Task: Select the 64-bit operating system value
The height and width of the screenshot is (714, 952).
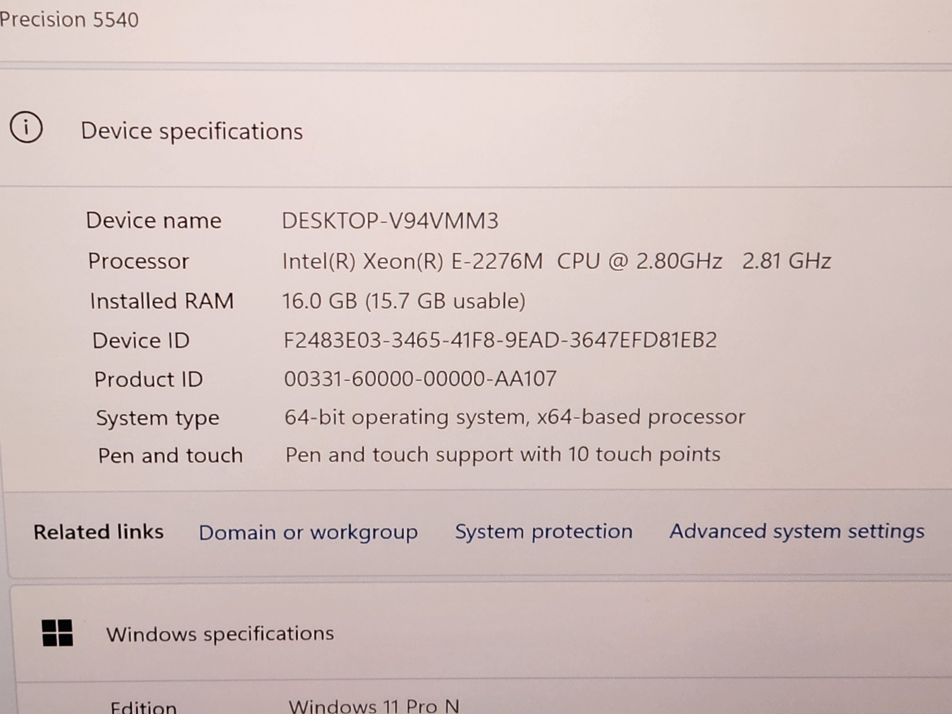Action: pos(515,417)
